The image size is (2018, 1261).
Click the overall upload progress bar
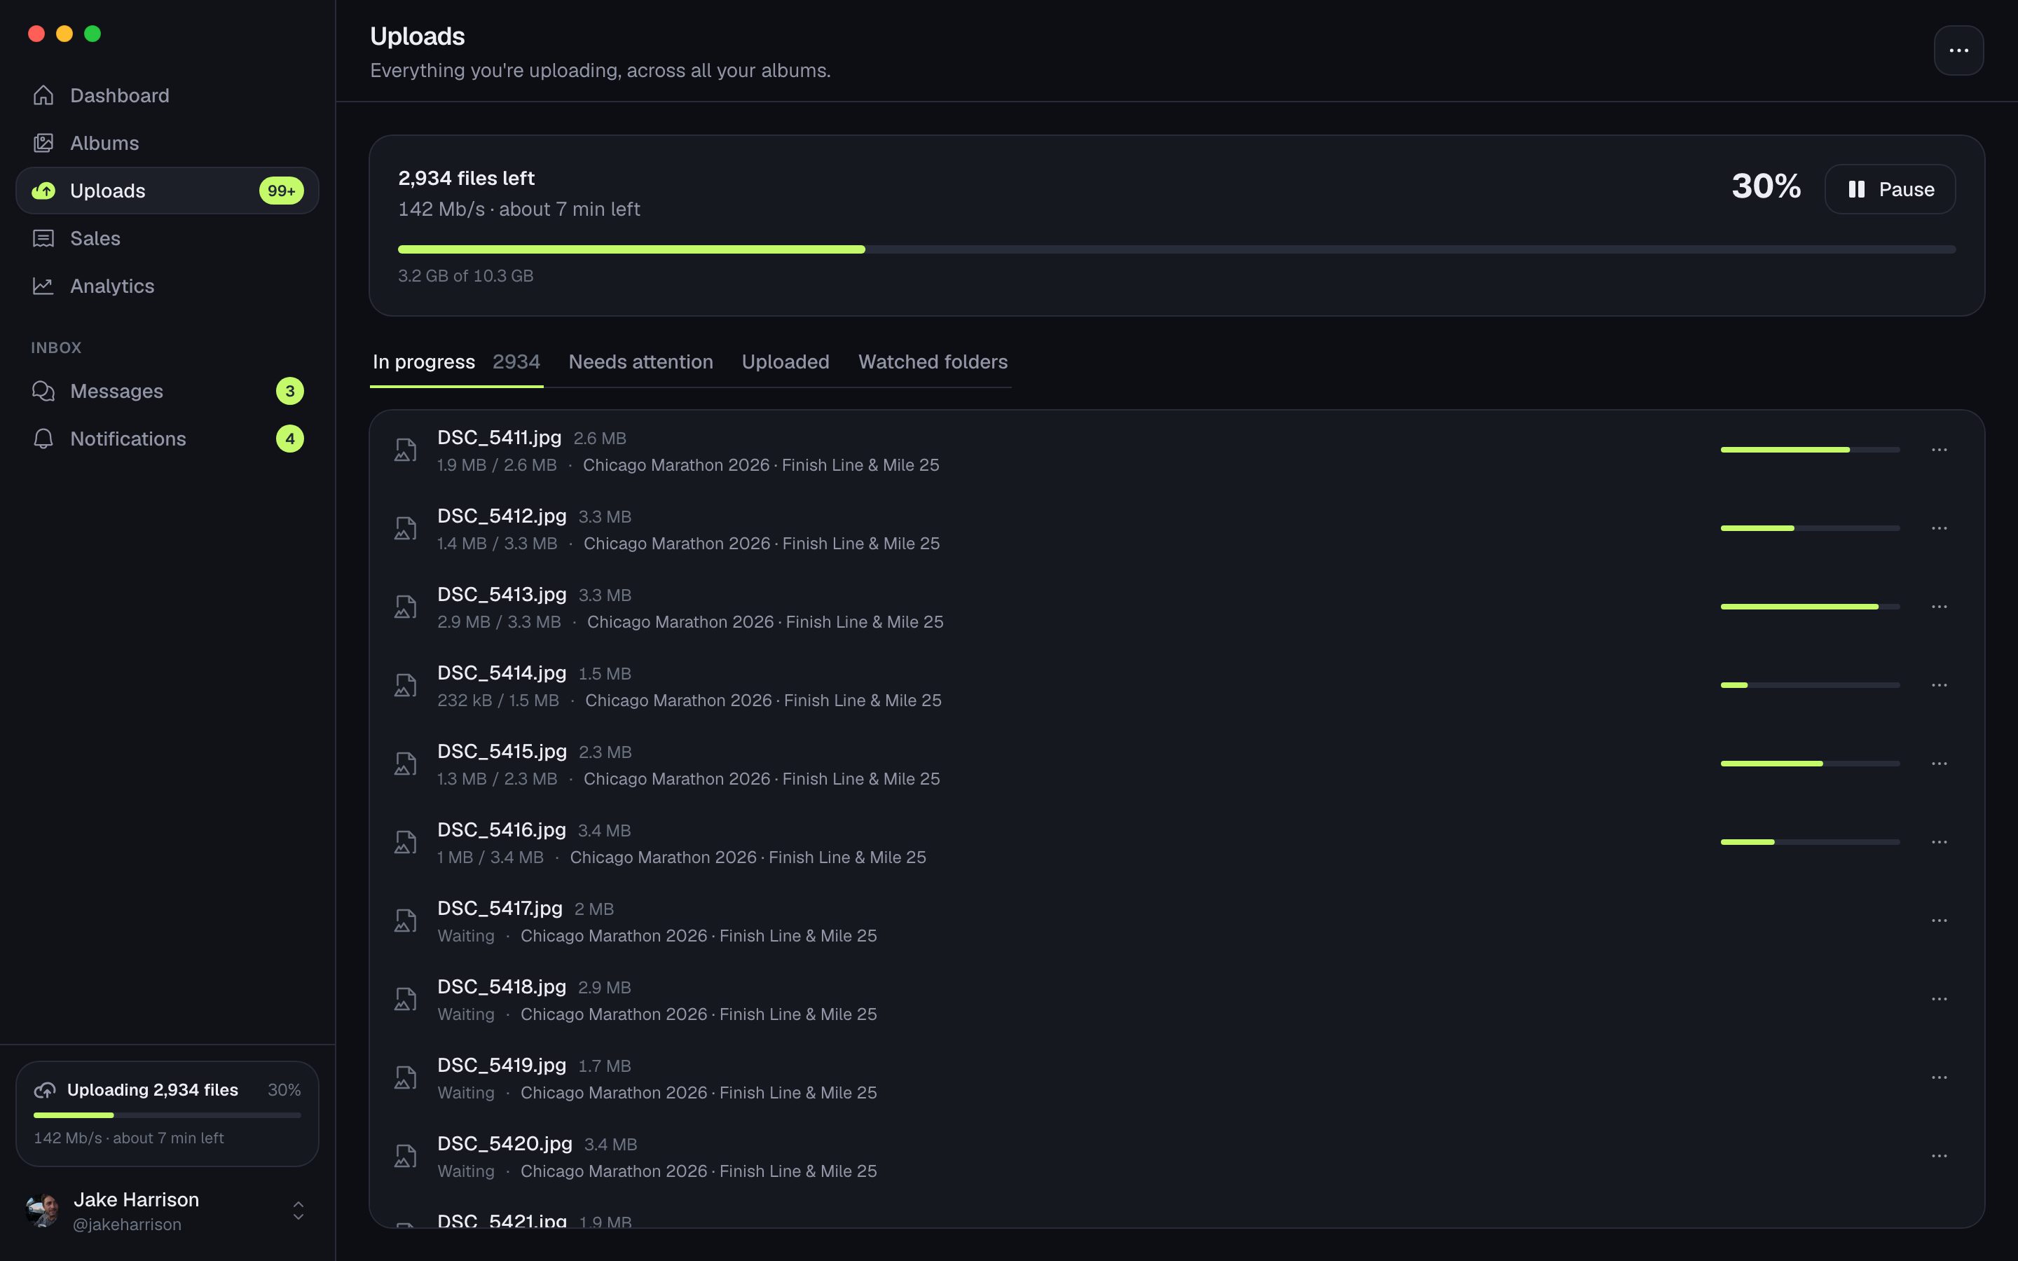coord(1176,249)
